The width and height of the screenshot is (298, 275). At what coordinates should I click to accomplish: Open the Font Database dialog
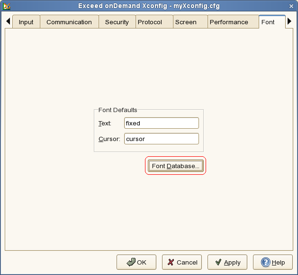coord(175,166)
